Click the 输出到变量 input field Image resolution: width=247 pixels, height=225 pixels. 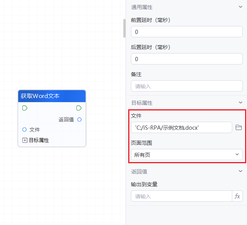coord(181,196)
